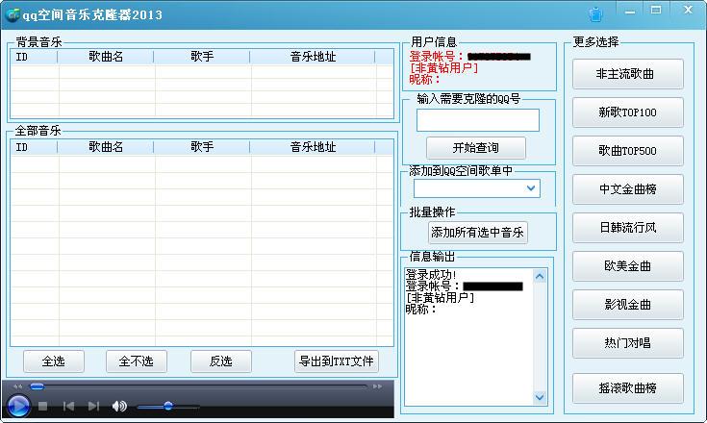This screenshot has width=707, height=423.
Task: Maximize the window
Action: [x=656, y=10]
